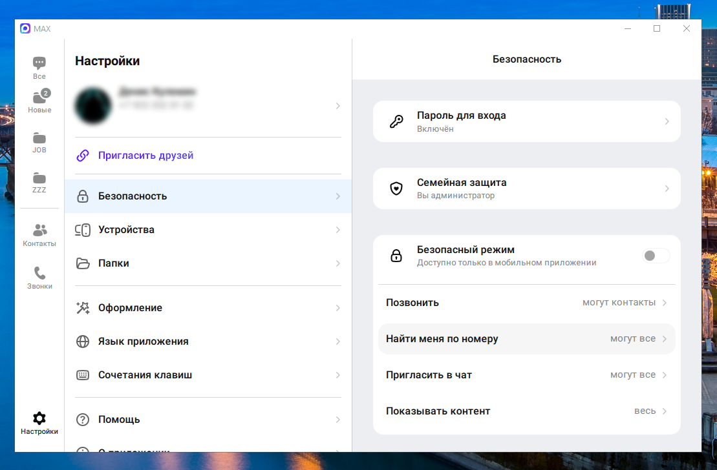717x470 pixels.
Task: Go to Контакты in sidebar
Action: [x=39, y=231]
